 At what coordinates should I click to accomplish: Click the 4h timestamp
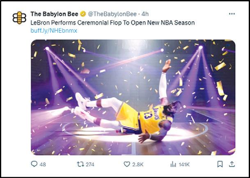[145, 14]
